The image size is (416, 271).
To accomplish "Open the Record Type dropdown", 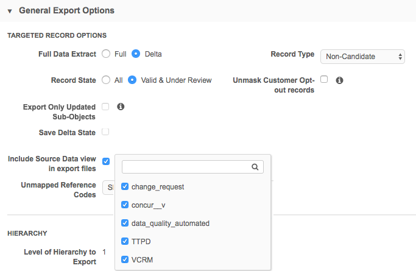I will coord(362,57).
